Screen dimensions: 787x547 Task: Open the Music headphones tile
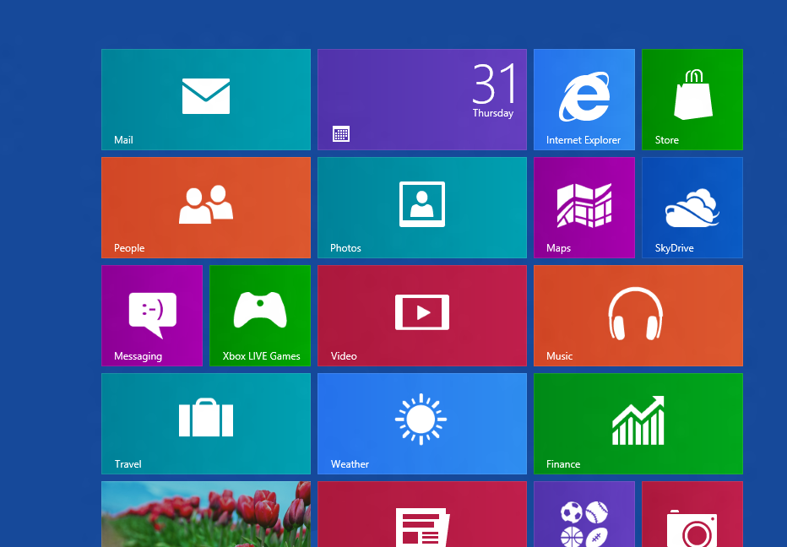[x=638, y=315]
